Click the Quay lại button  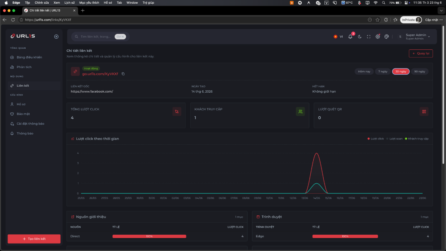[x=421, y=53]
